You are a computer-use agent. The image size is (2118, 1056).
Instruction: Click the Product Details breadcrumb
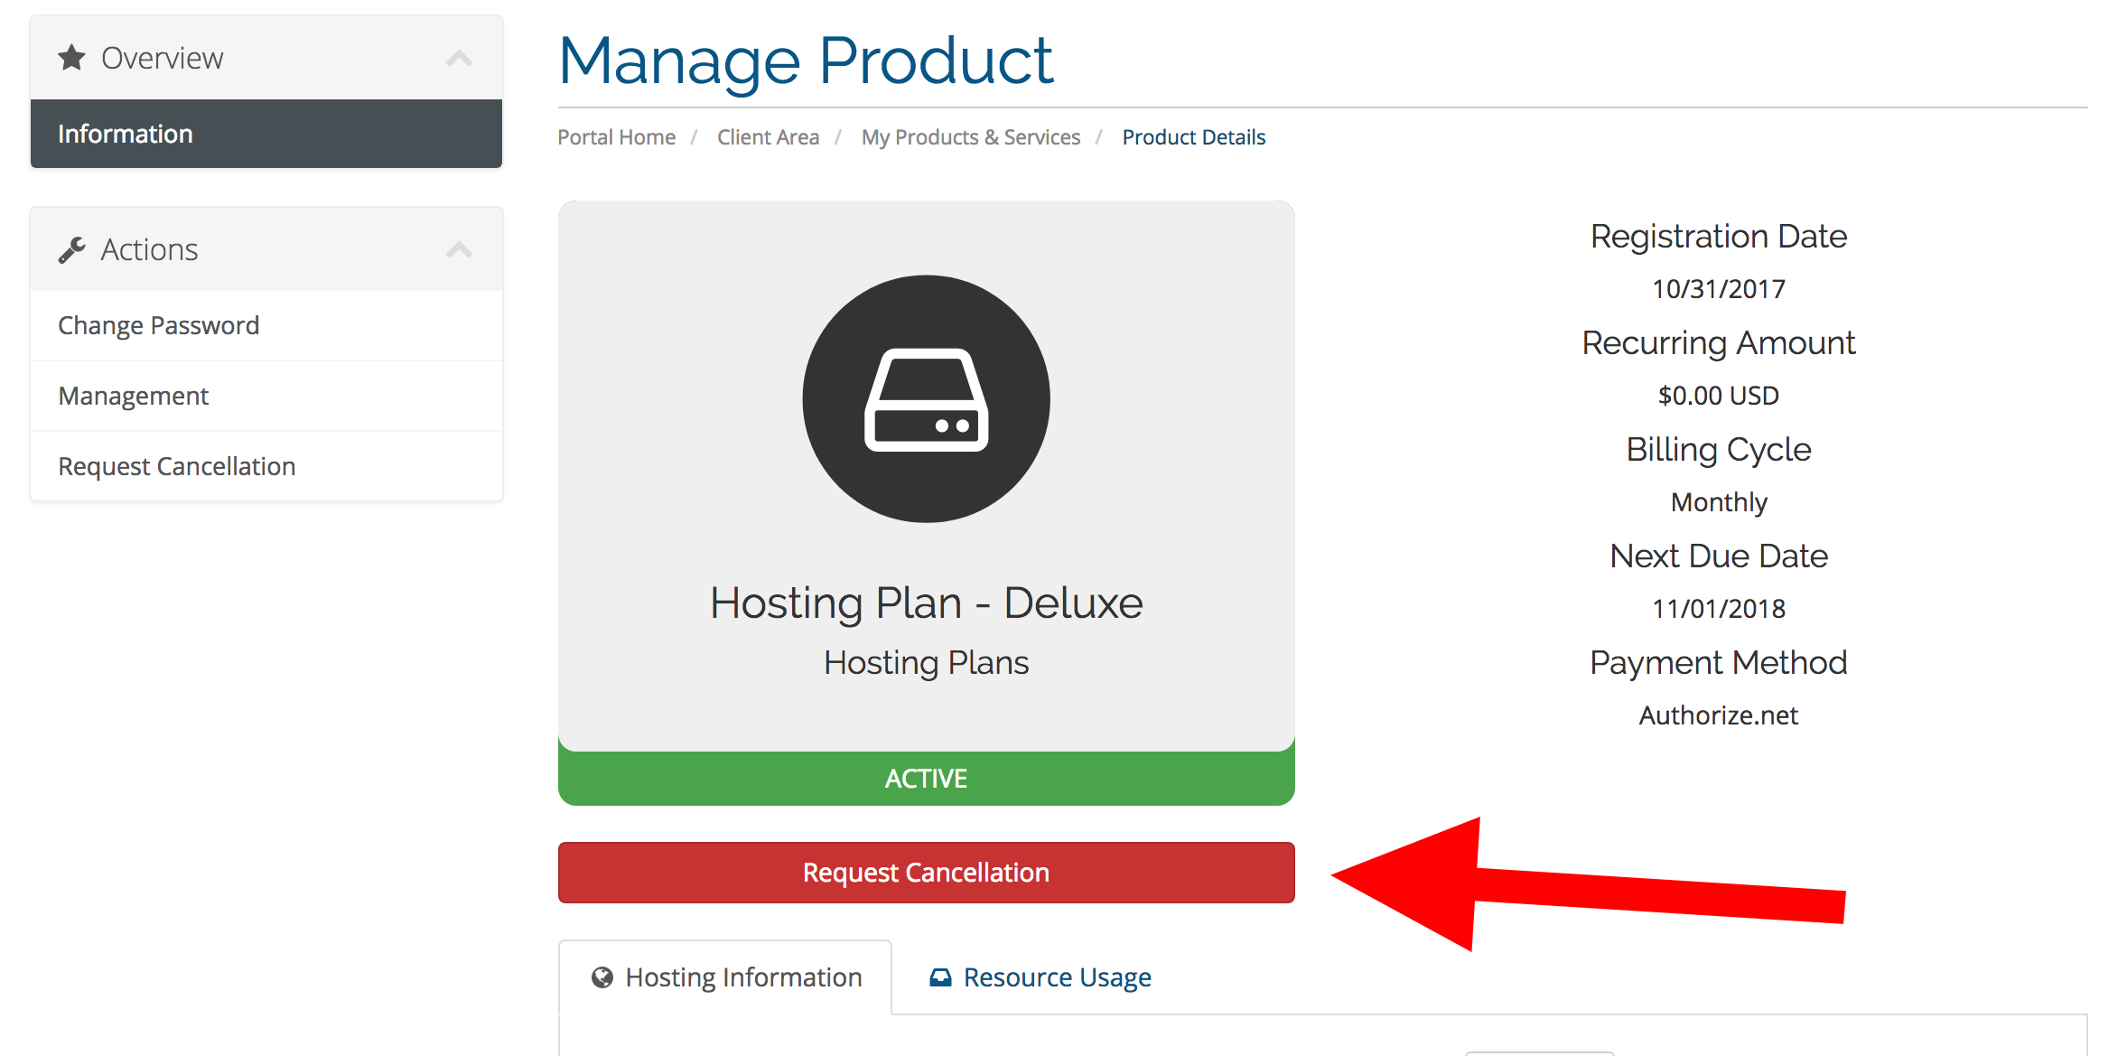pyautogui.click(x=1193, y=137)
